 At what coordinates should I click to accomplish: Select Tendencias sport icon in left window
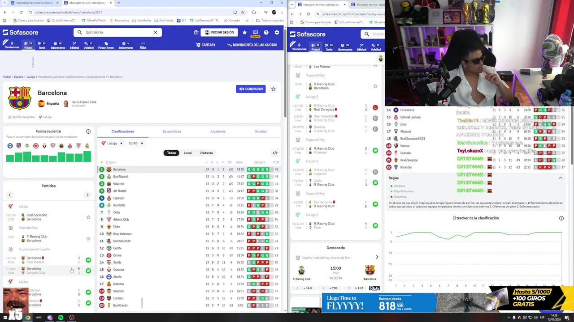click(12, 45)
